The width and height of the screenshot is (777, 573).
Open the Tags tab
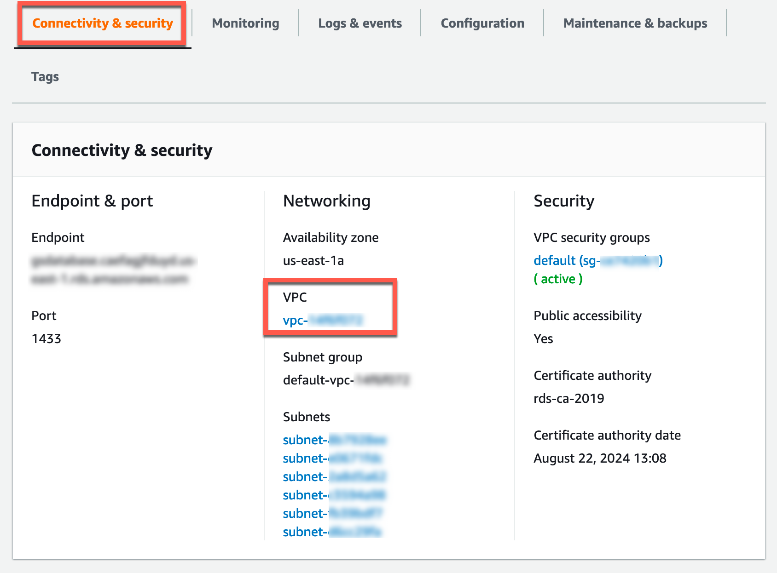(45, 77)
